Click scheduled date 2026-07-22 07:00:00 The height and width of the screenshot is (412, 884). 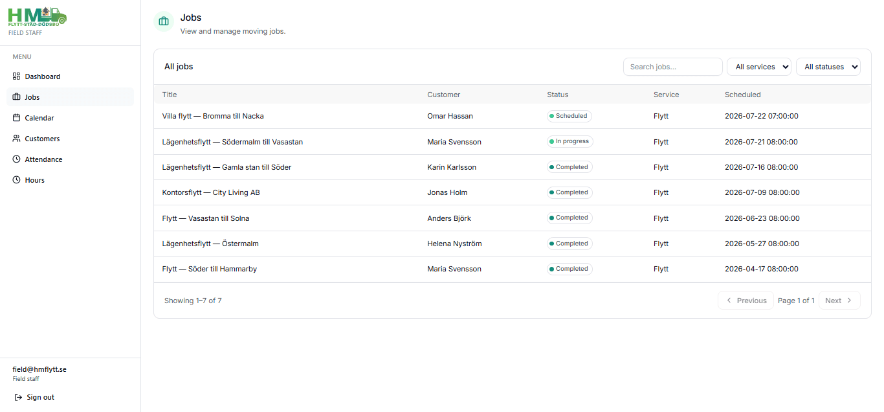pos(762,116)
